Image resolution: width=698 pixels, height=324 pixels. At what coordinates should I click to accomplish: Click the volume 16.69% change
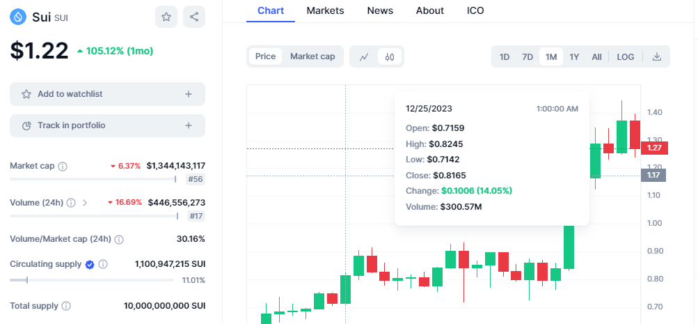coord(125,202)
